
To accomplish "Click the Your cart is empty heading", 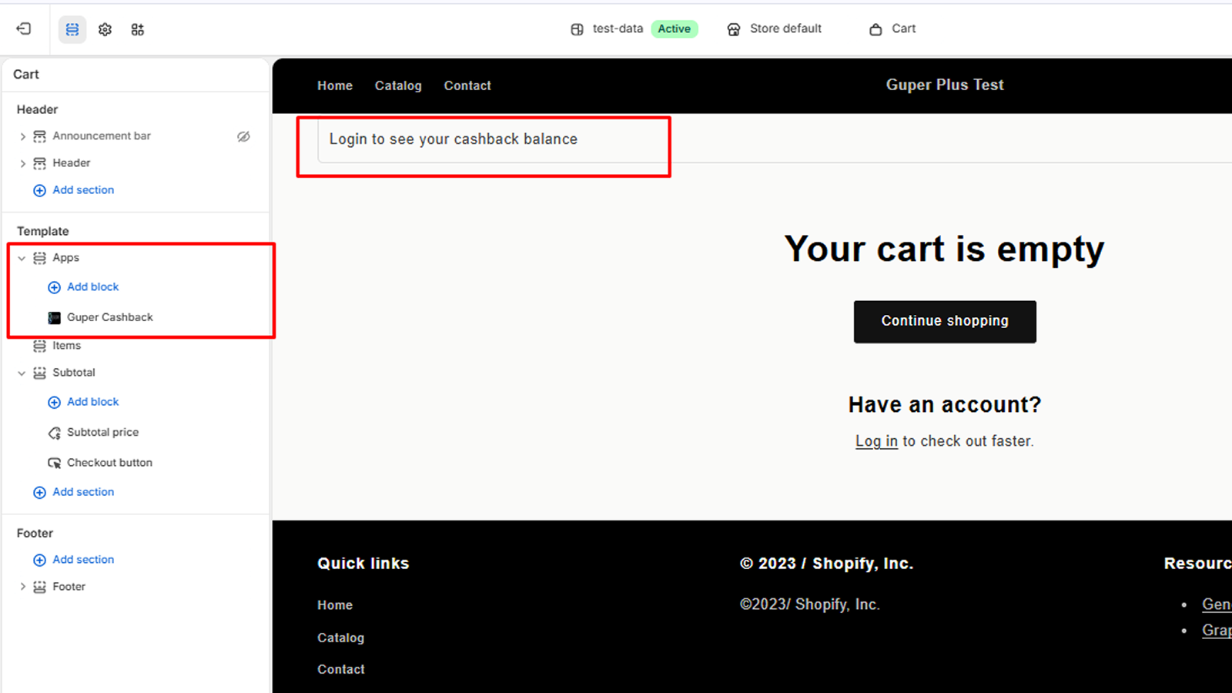I will (x=944, y=249).
